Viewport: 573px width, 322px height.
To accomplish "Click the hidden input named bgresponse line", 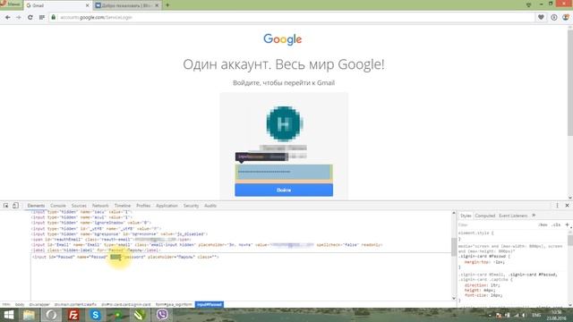I will [x=119, y=233].
